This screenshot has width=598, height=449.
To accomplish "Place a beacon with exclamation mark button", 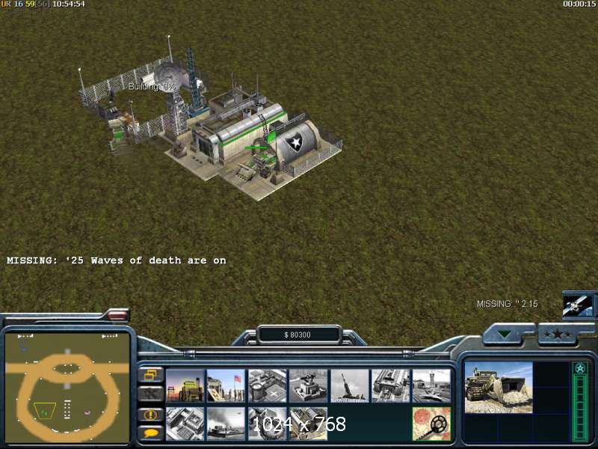I will pos(151,415).
